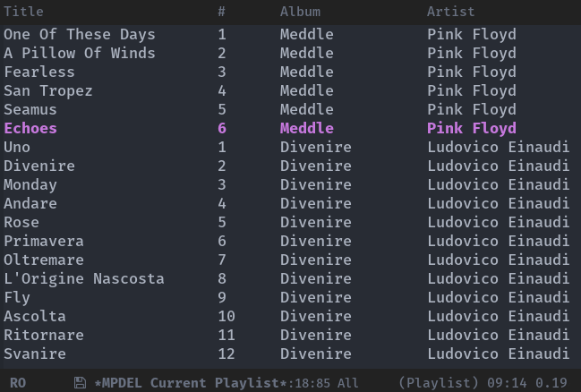Select the track Primavera
Viewport: 581px width, 392px height.
point(44,241)
